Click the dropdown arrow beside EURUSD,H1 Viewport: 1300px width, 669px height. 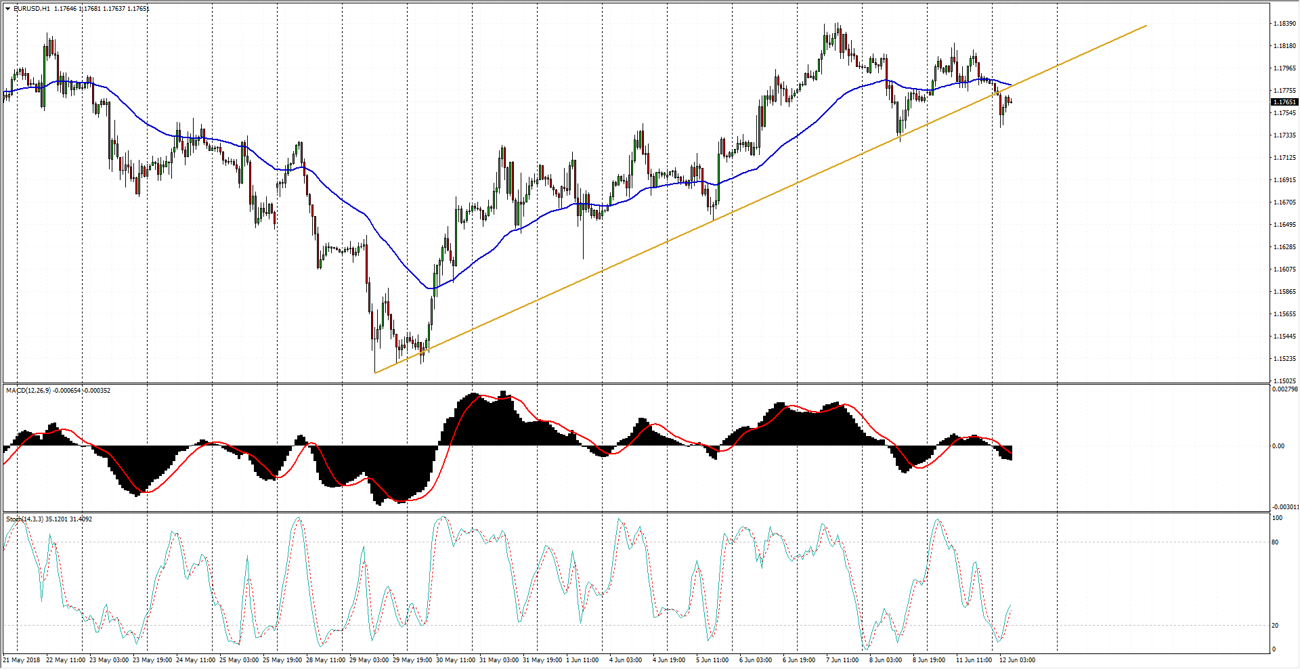[7, 9]
